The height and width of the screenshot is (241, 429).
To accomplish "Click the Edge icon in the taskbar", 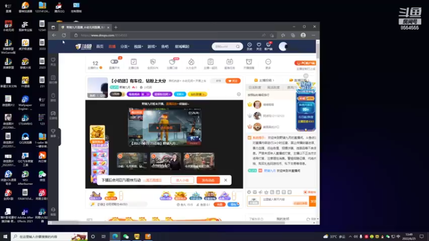I will point(115,237).
